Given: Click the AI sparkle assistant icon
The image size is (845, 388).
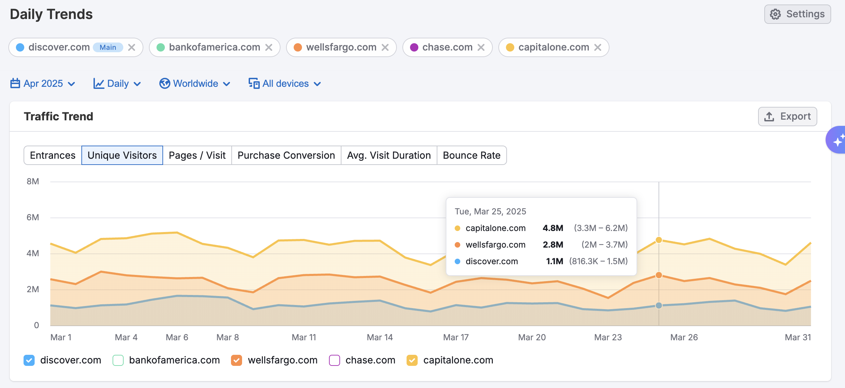Looking at the screenshot, I should tap(837, 140).
